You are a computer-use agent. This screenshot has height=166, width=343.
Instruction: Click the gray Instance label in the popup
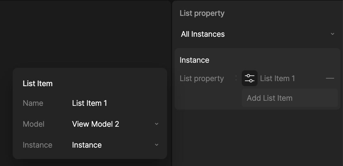point(37,145)
